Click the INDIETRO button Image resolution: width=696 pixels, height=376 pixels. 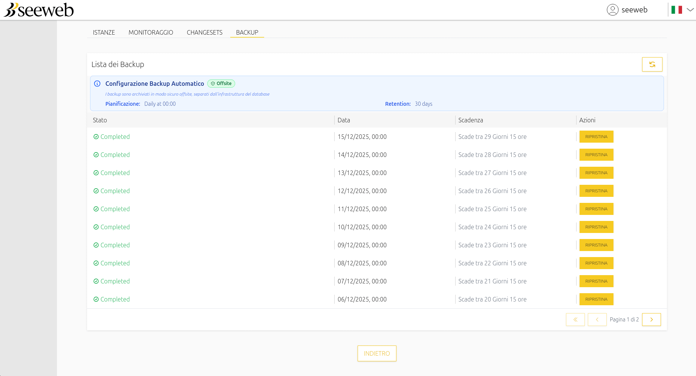click(376, 353)
